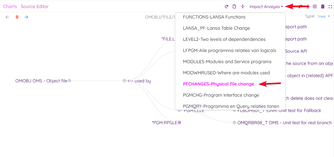Open the Impact Analysis dropdown
This screenshot has width=334, height=157.
(x=266, y=7)
